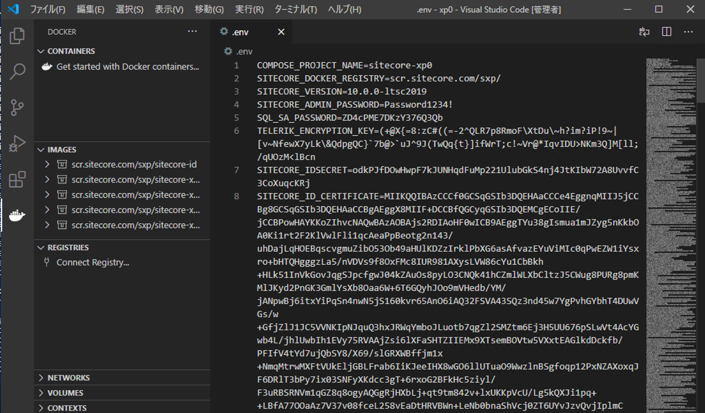Open the ファイル(F) menu
Image resolution: width=705 pixels, height=413 pixels.
pos(48,9)
